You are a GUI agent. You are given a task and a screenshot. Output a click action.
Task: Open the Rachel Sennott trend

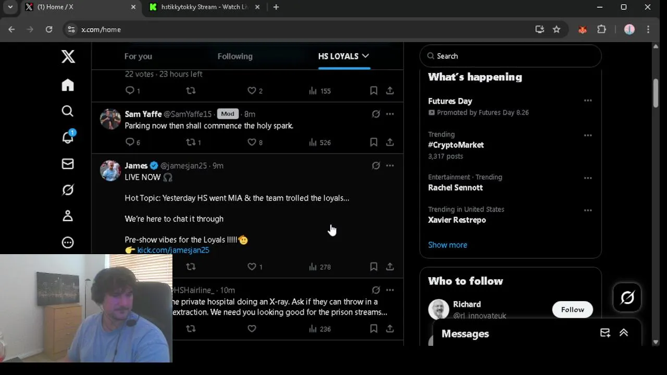[x=455, y=187]
